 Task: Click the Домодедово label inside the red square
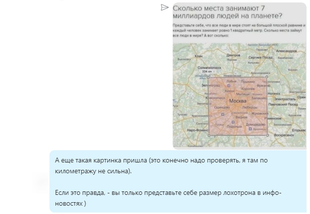click(x=255, y=124)
